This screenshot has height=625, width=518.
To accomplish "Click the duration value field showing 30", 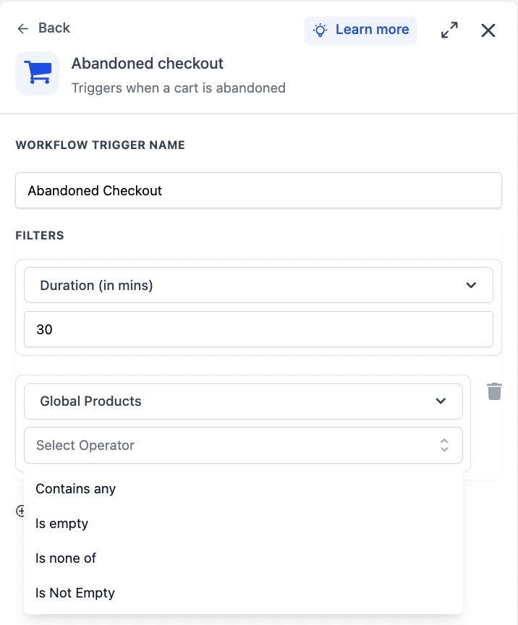I will [x=258, y=329].
